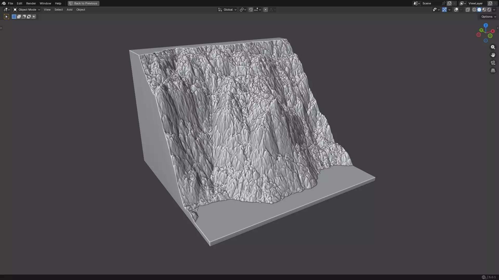Choose intersect selection mode icon
499x280 pixels.
[34, 17]
